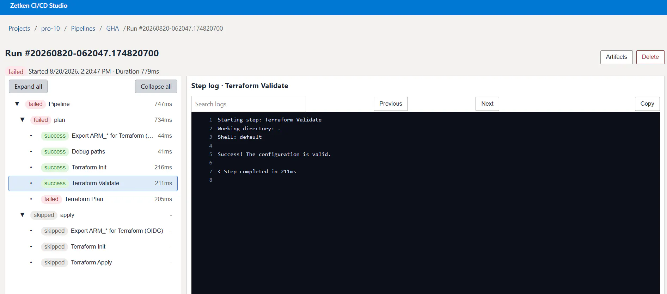
Task: Select the Pipeline root row
Action: point(93,104)
